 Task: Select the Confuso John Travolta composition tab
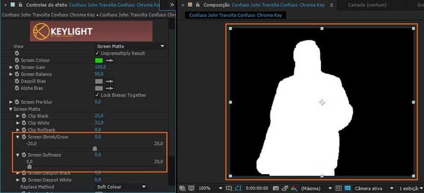tap(236, 15)
